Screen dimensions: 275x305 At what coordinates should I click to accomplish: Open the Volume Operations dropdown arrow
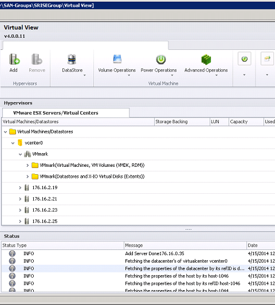pyautogui.click(x=129, y=75)
